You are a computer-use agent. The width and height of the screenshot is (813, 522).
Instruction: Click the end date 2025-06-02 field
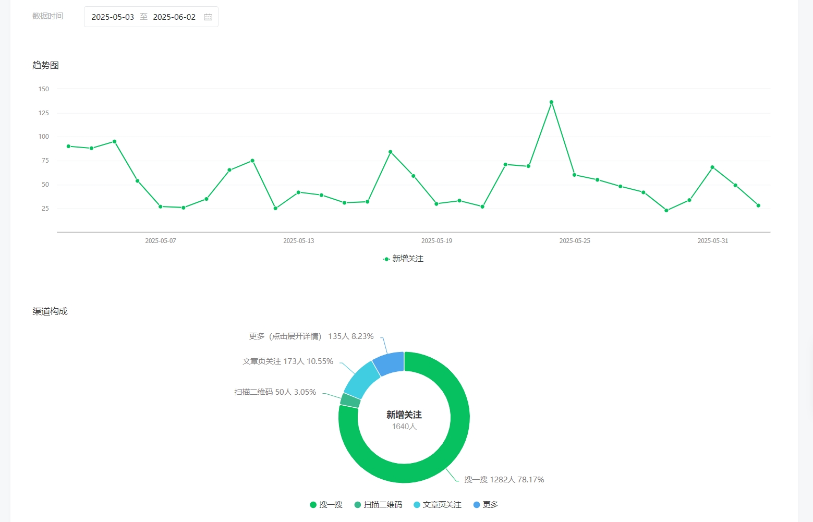click(x=174, y=17)
